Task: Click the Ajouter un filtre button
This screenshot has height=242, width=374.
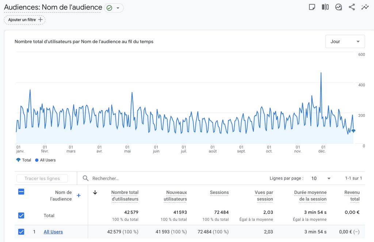Action: tap(25, 20)
